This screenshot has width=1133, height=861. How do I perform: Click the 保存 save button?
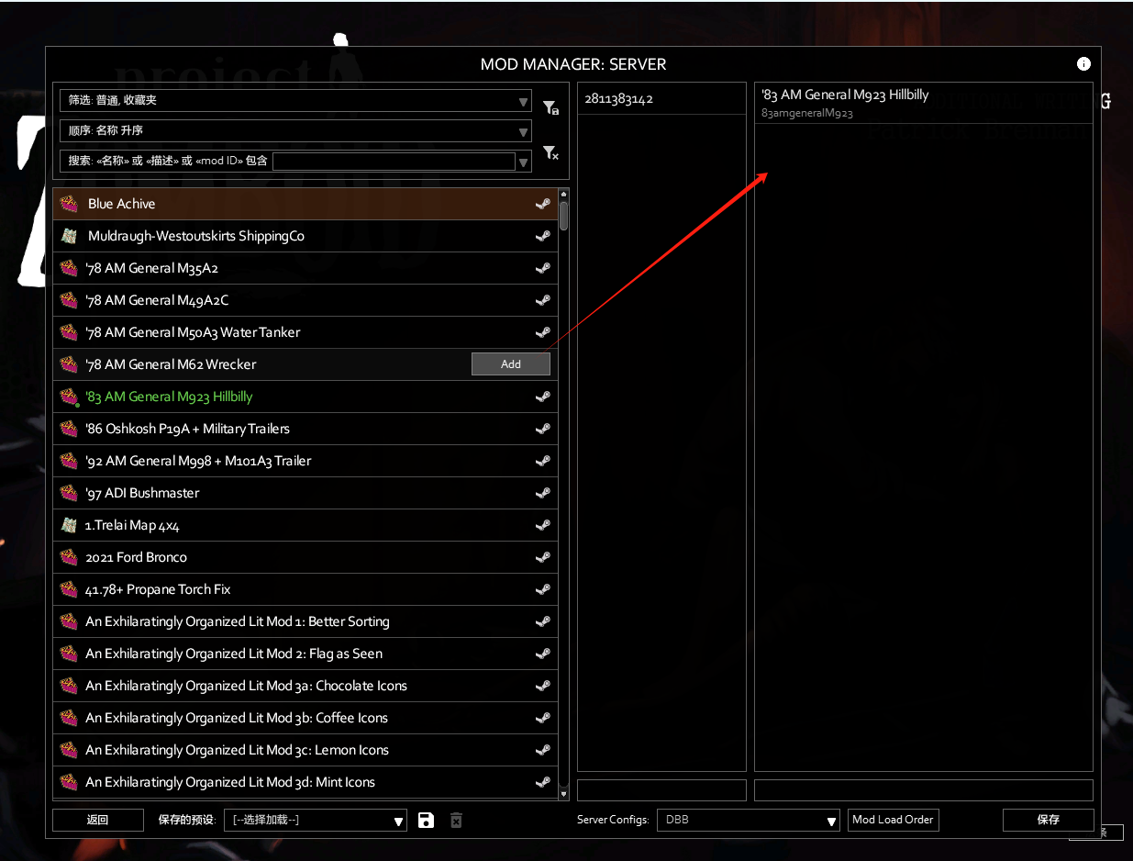[x=1049, y=820]
